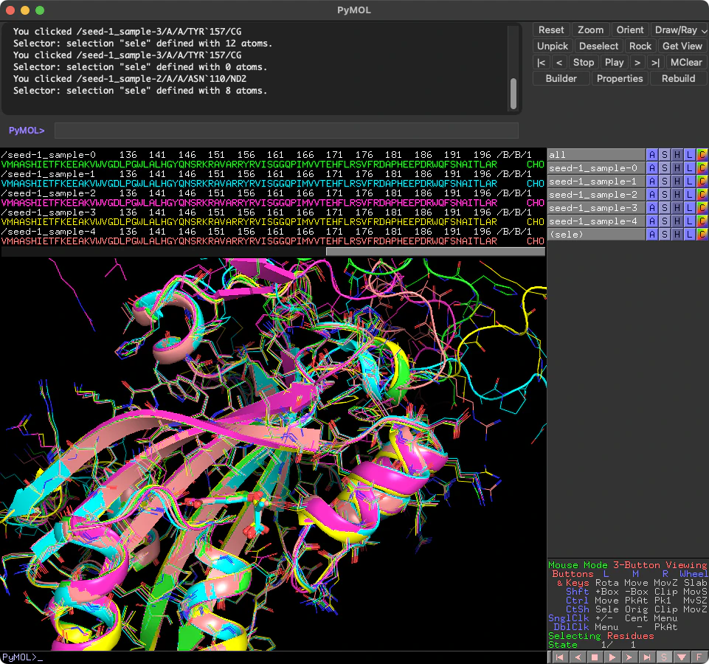The image size is (709, 664).
Task: Open the Show menu for seed-1_sample-1
Action: click(664, 181)
